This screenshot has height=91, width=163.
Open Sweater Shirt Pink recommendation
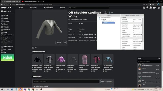pos(61,63)
